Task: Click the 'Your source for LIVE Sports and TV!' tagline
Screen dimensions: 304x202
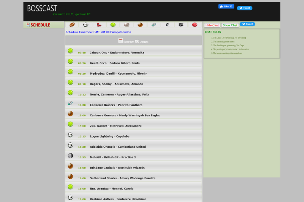Action: point(71,14)
